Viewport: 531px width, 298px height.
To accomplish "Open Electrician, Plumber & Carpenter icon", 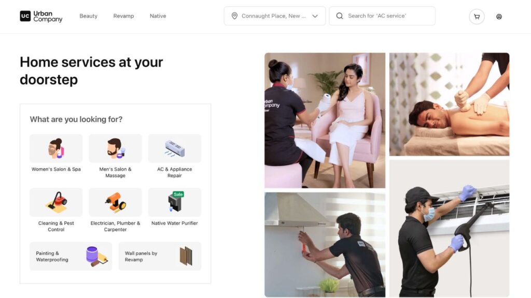I will [x=115, y=202].
